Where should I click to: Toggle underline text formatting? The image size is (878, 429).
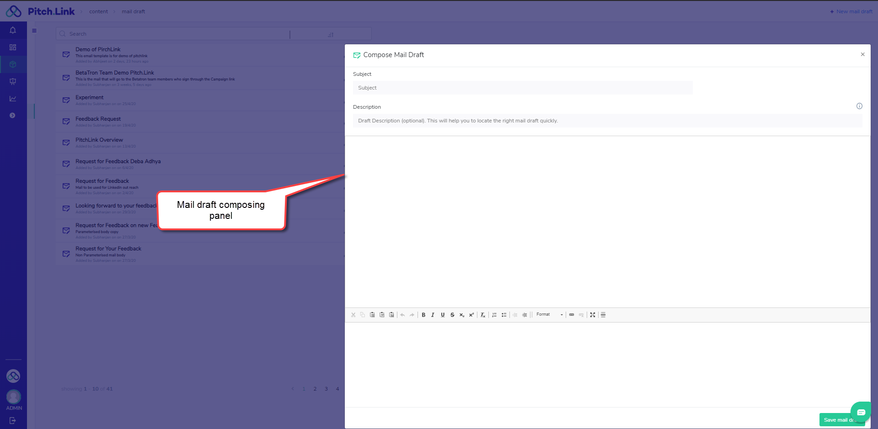point(442,315)
